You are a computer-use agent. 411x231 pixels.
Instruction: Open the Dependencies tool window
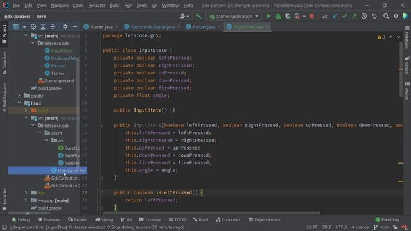point(264,219)
